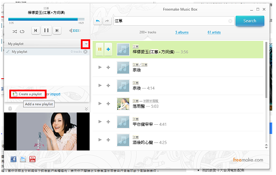Viewport: 276px width, 175px height.
Task: Collapse the video panel double chevron
Action: coord(86,109)
